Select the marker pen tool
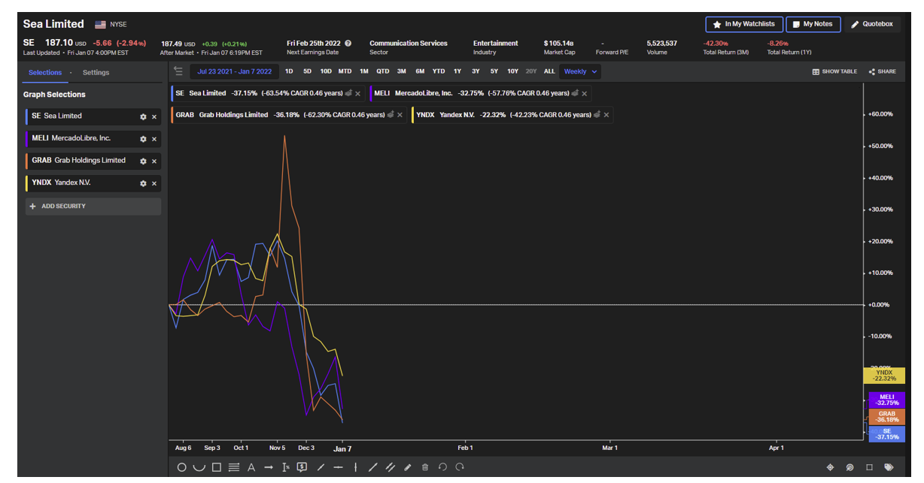Viewport: 924px width, 483px height. coord(408,467)
